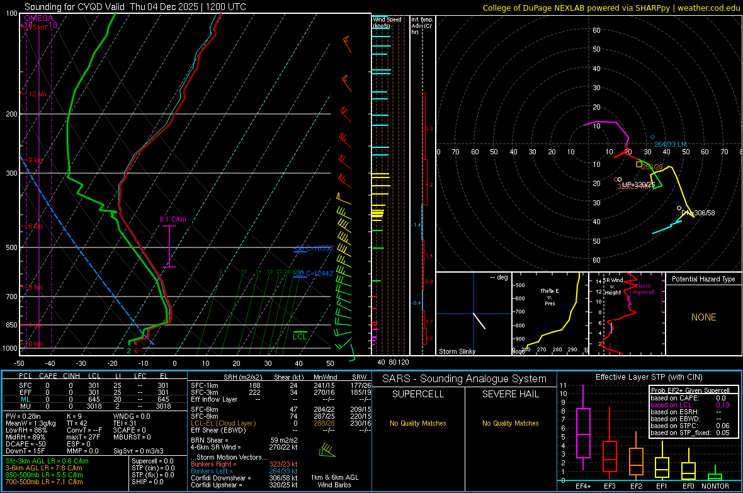Screen dimensions: 743x493
Task: Click the Classic Supercell label
Action: tap(644, 289)
